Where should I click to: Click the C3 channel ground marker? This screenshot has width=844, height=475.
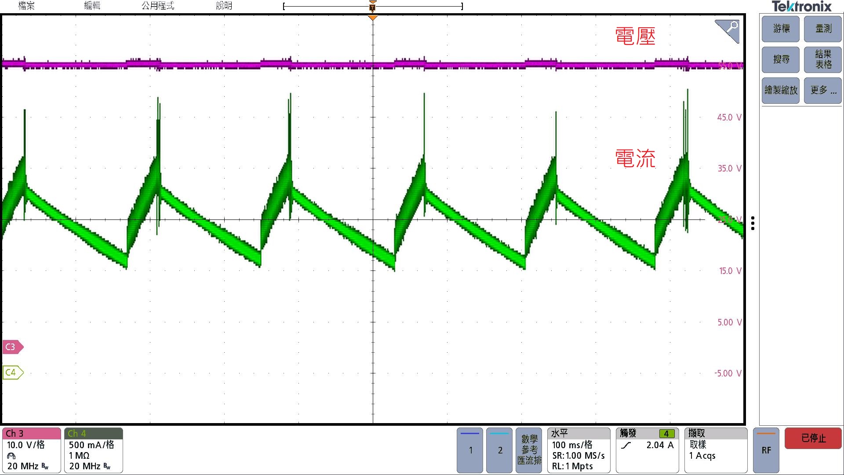(x=12, y=347)
